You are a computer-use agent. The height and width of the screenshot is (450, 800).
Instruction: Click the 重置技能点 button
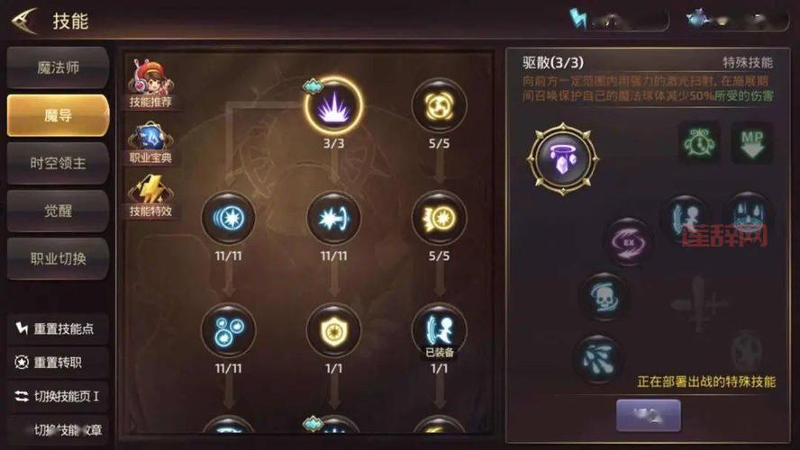(59, 328)
